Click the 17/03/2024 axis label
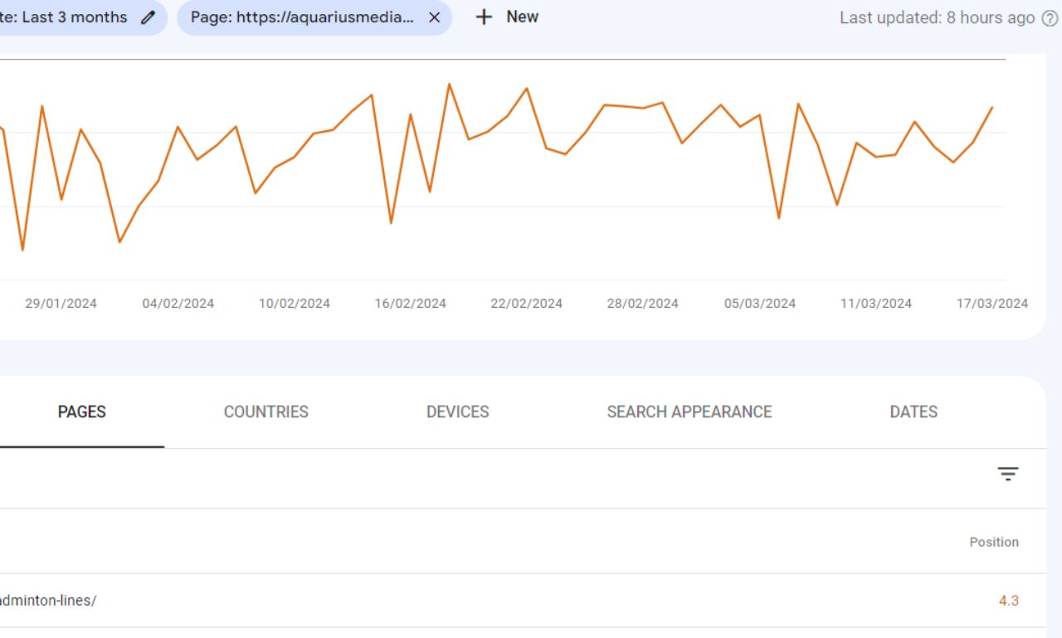The height and width of the screenshot is (638, 1062). tap(991, 303)
